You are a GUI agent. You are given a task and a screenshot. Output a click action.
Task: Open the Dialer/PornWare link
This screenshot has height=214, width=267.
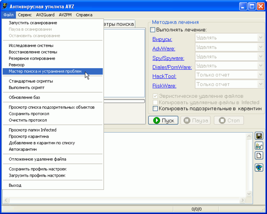tap(172, 67)
